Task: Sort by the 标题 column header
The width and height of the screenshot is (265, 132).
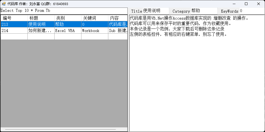Action: (x=41, y=18)
